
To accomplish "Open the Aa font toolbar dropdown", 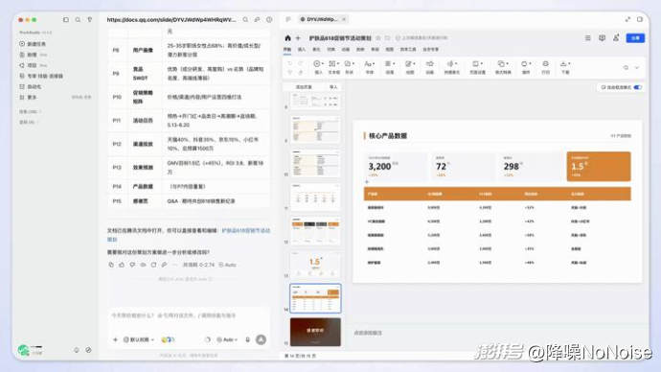I will (369, 67).
